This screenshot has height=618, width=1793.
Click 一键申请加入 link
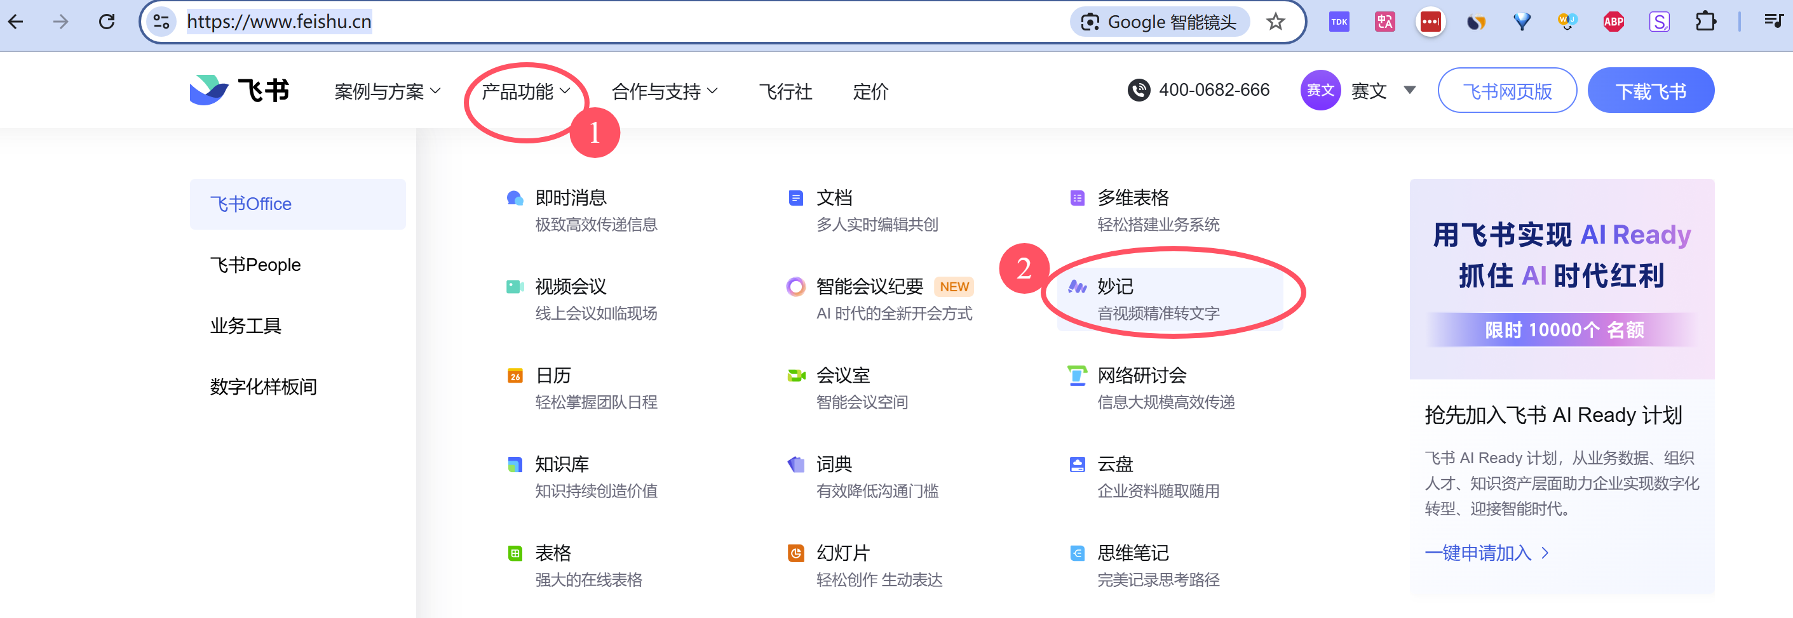point(1487,553)
